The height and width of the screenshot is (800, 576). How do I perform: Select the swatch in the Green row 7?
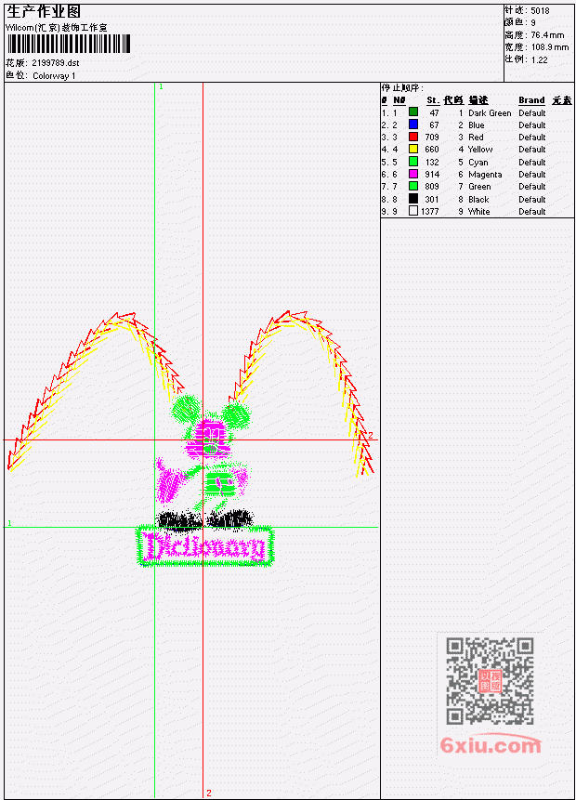coord(413,186)
